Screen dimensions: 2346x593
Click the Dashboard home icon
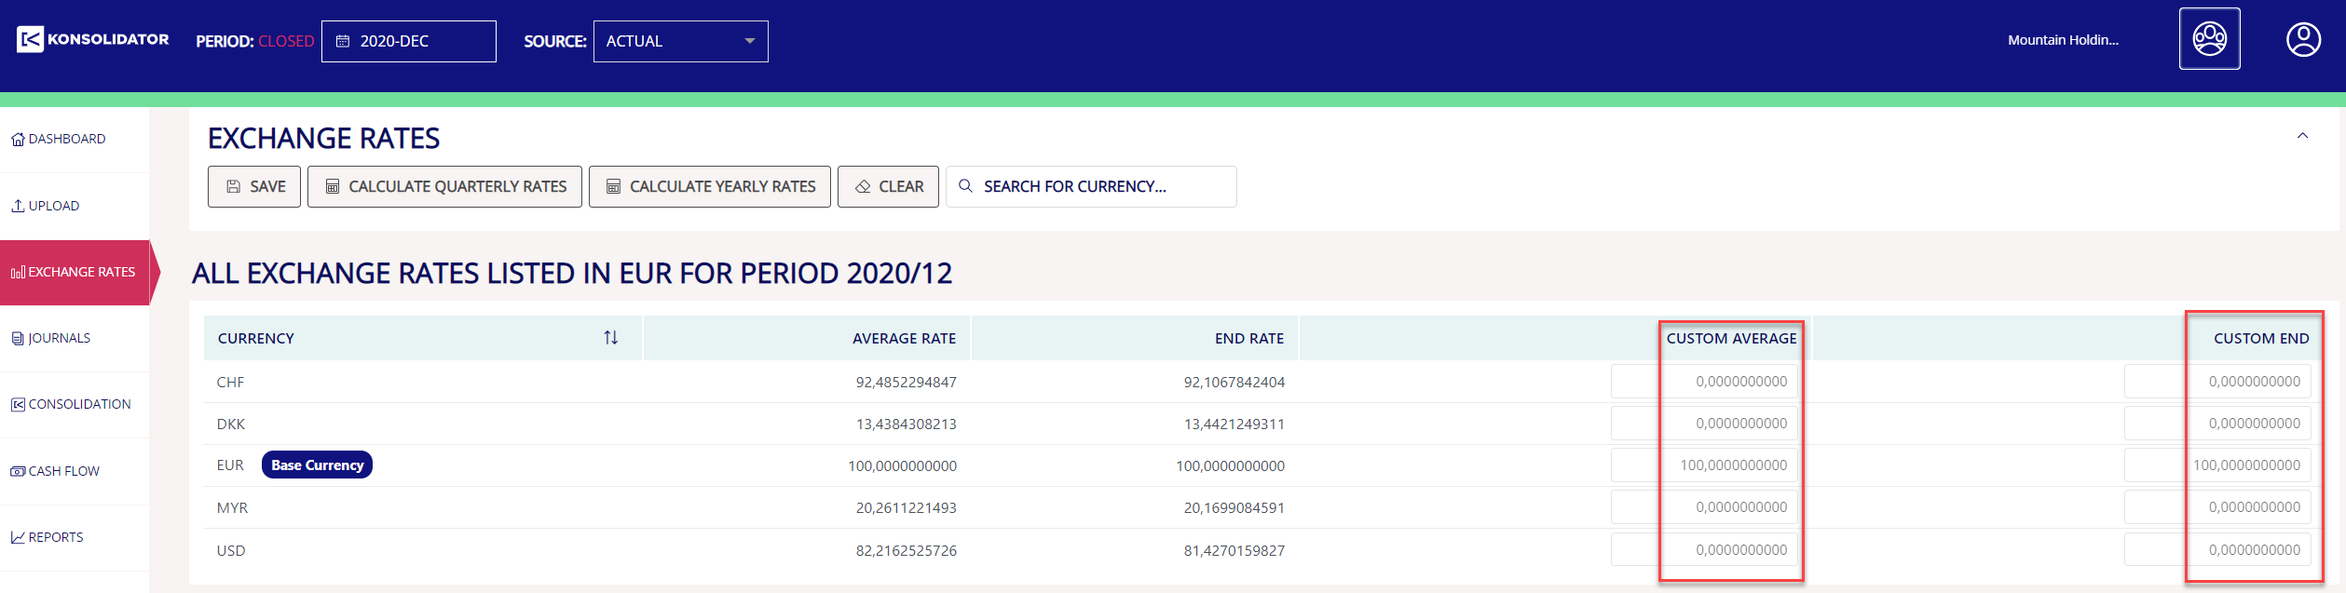point(18,140)
